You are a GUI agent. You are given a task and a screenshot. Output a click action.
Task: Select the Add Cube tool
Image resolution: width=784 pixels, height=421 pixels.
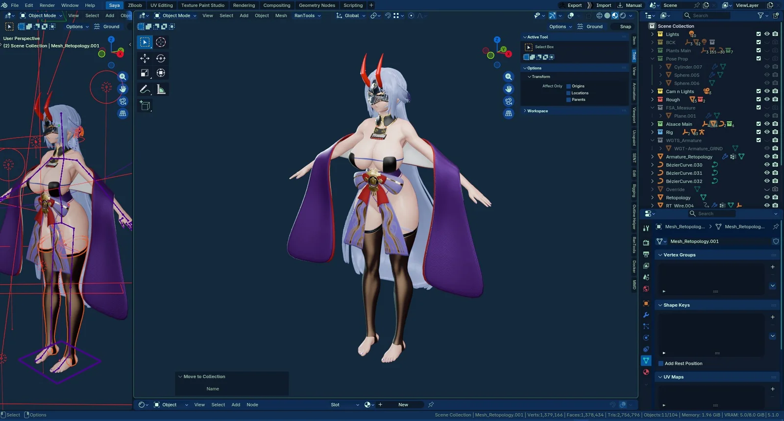pyautogui.click(x=145, y=105)
